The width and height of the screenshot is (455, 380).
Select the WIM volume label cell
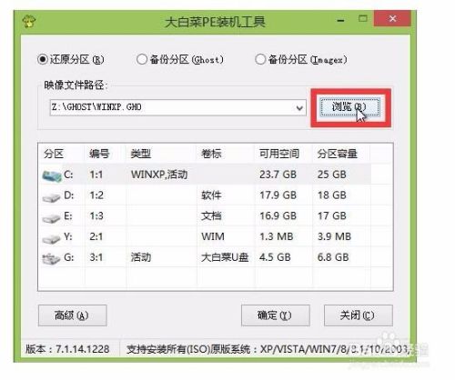pyautogui.click(x=213, y=236)
